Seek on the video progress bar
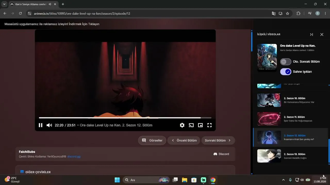Screen dimensions: 330x185 point(125,118)
